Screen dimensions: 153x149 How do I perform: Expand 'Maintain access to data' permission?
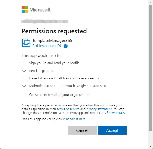[x=24, y=86]
